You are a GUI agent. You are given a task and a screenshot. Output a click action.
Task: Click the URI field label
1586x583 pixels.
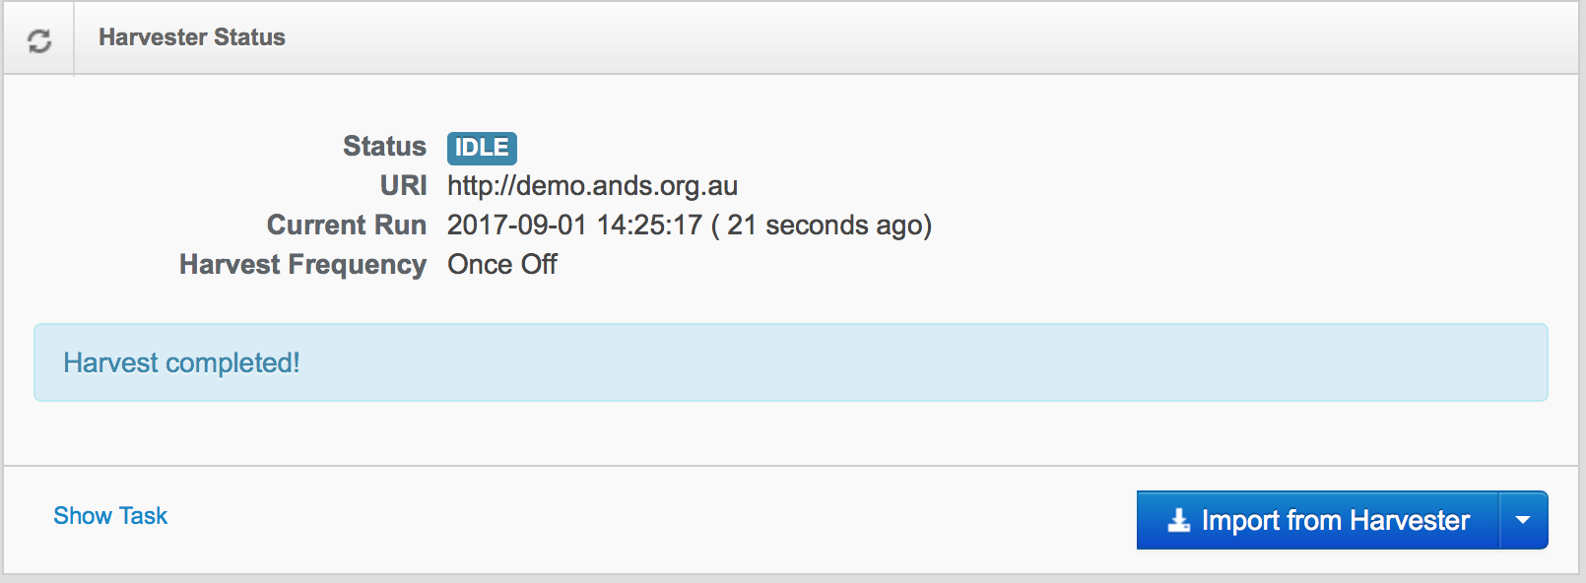click(x=403, y=186)
